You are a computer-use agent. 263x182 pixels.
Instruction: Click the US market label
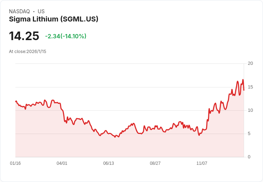tap(41, 11)
